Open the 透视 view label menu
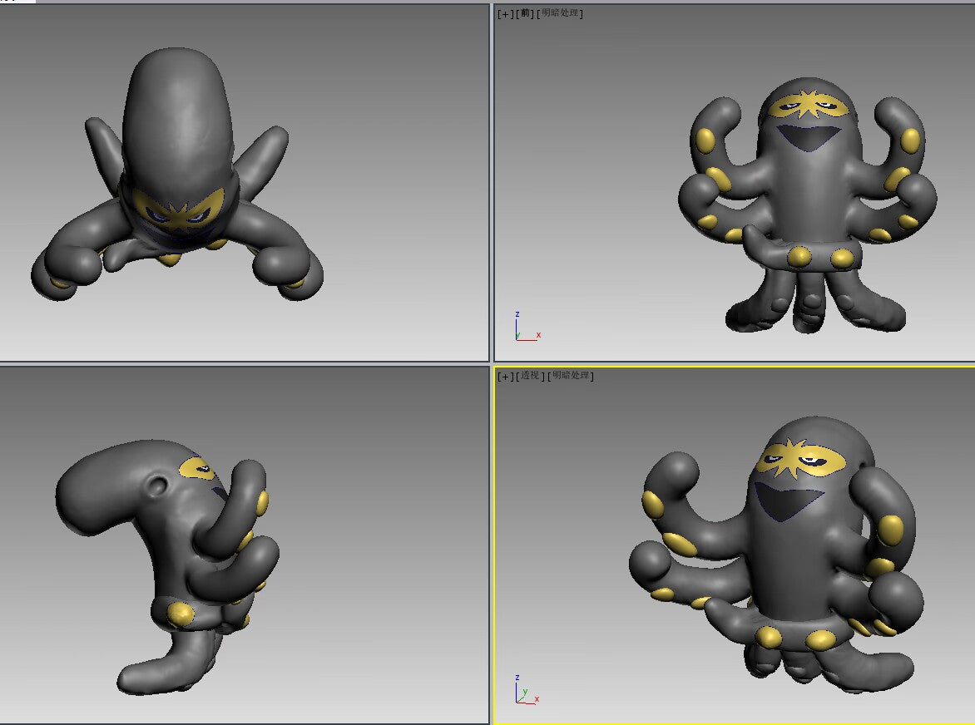 click(x=531, y=377)
